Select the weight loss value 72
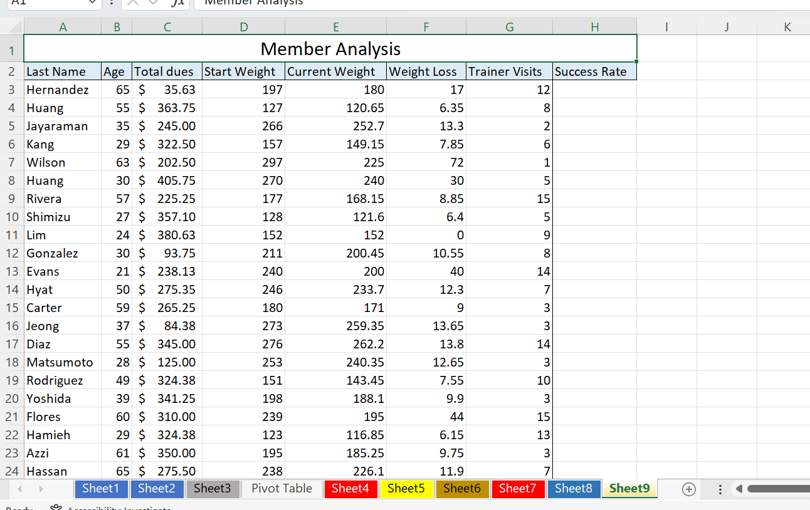The image size is (810, 510). click(x=426, y=162)
